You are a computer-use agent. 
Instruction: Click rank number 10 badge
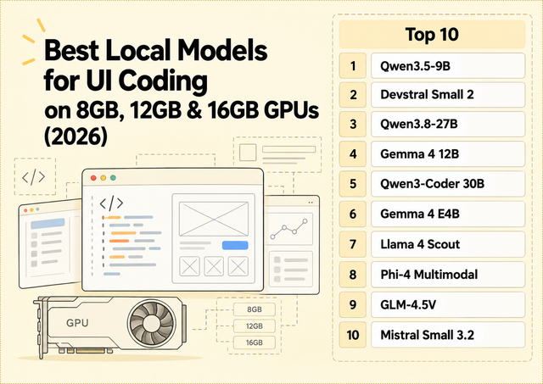(x=353, y=335)
